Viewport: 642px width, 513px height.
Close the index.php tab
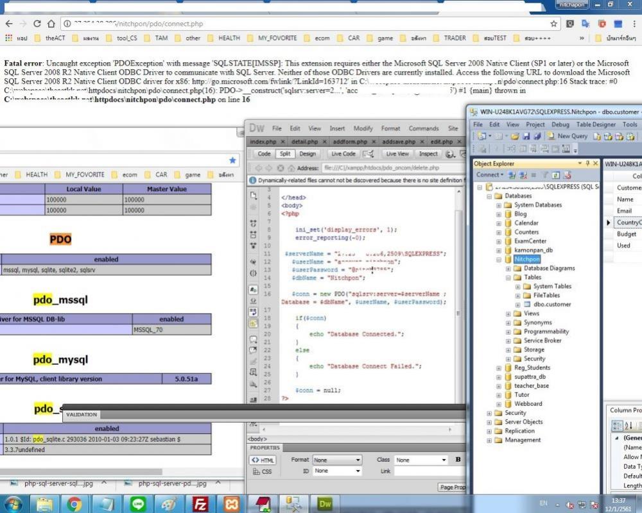pyautogui.click(x=282, y=142)
